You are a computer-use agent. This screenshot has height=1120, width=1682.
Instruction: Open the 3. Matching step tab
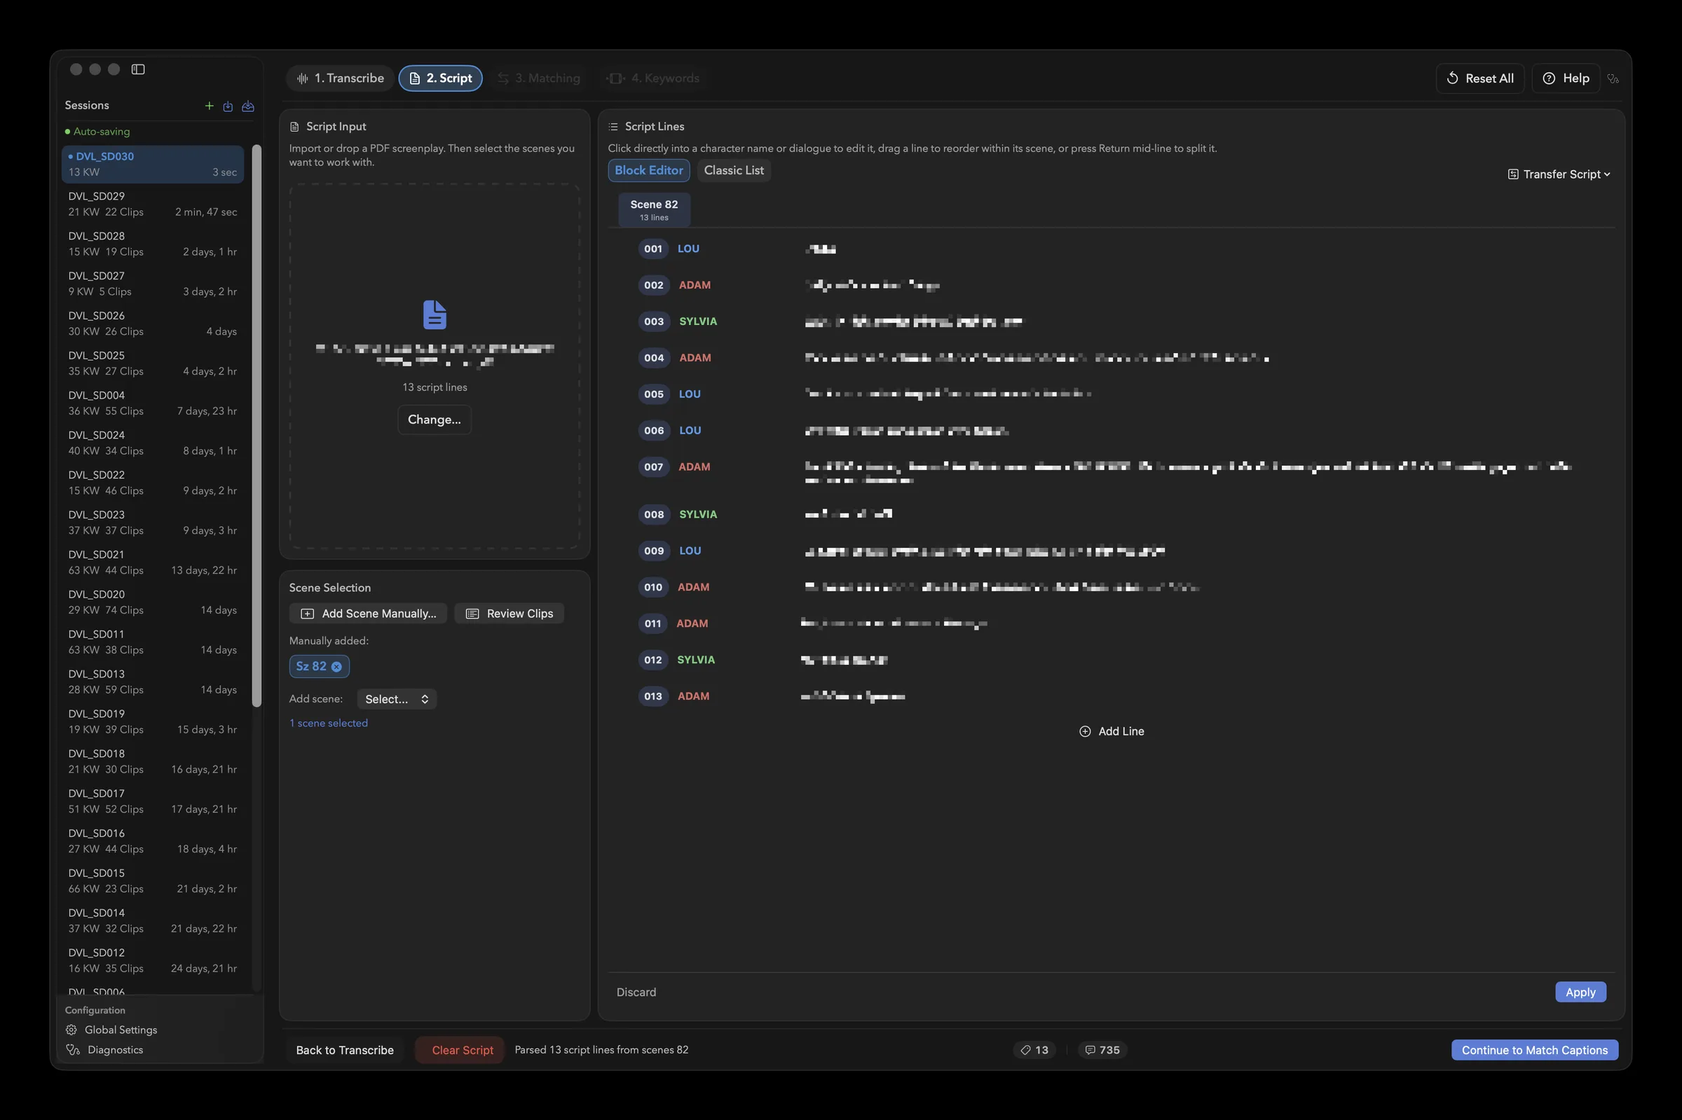(539, 78)
